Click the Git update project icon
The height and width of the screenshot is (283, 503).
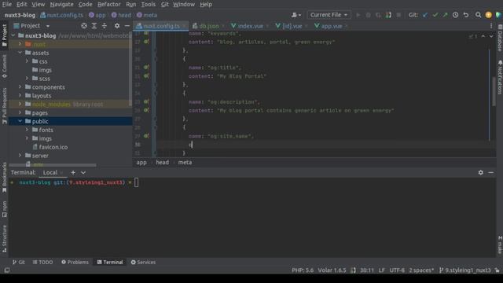tap(425, 15)
